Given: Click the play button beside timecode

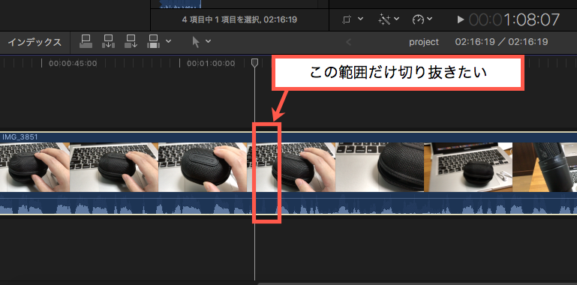Looking at the screenshot, I should click(461, 19).
